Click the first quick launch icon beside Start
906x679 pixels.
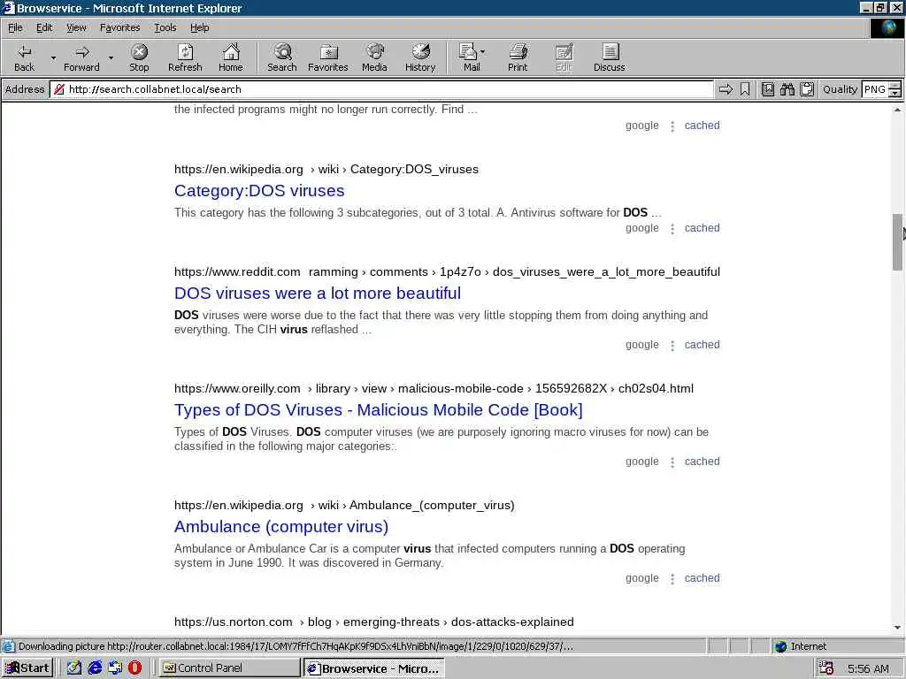(74, 668)
